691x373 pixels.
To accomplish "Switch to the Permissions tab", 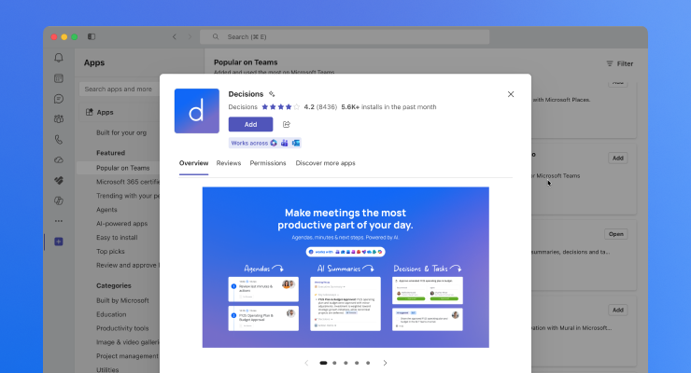I will [x=268, y=163].
